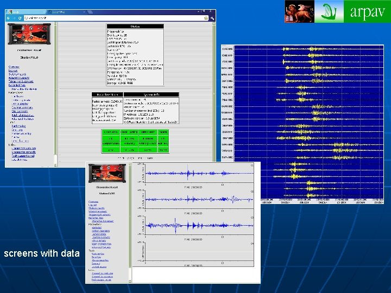
Task: Click the System Info table header
Action: pyautogui.click(x=152, y=94)
